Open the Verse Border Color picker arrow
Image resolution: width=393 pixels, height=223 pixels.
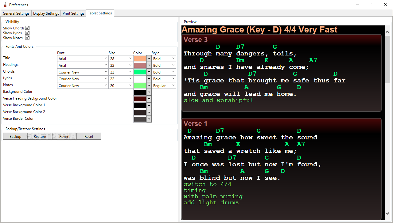coord(149,119)
